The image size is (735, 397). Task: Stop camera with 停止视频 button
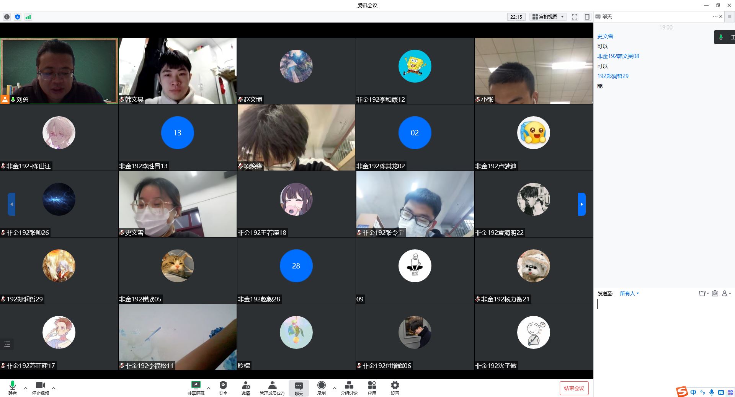click(40, 387)
